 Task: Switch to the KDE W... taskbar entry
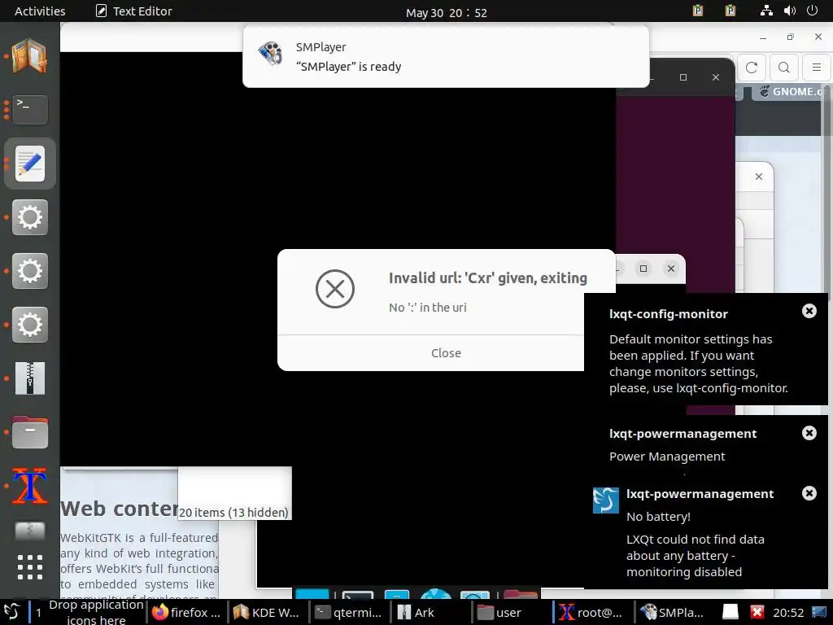[267, 612]
